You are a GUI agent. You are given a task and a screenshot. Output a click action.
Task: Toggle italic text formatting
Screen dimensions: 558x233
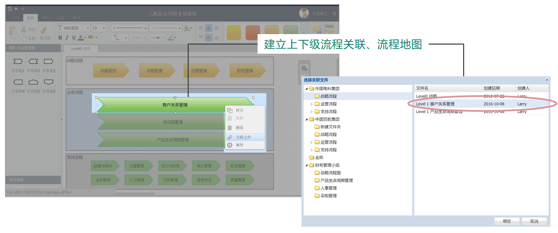click(x=67, y=37)
